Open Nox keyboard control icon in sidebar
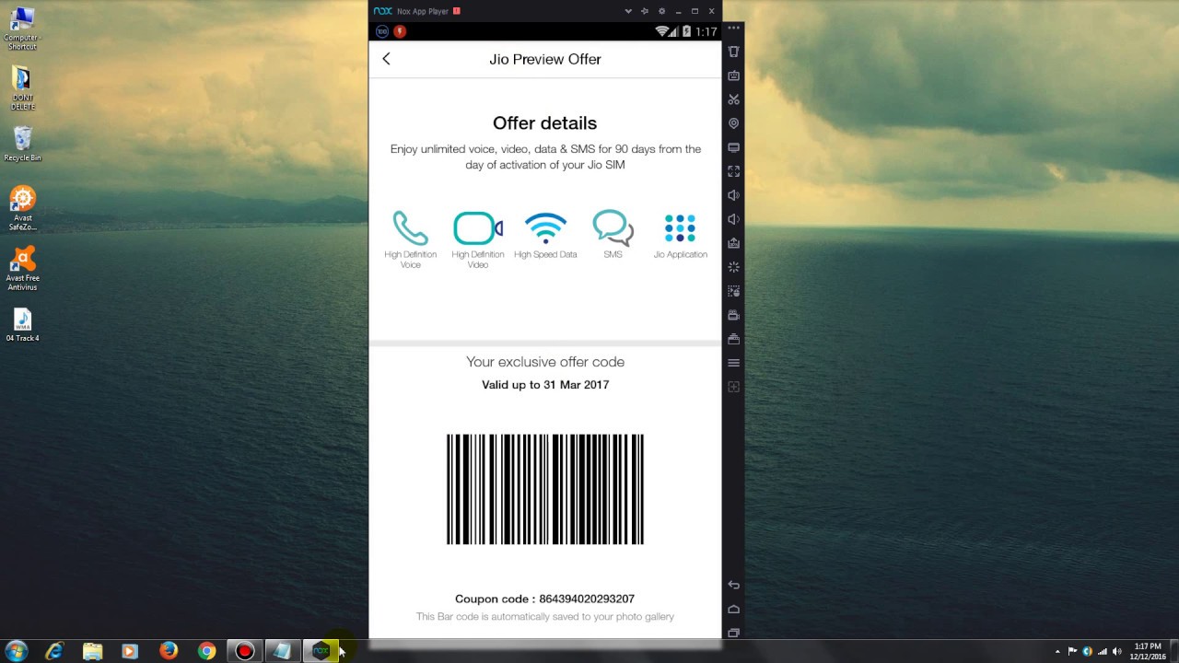The height and width of the screenshot is (663, 1179). tap(733, 76)
